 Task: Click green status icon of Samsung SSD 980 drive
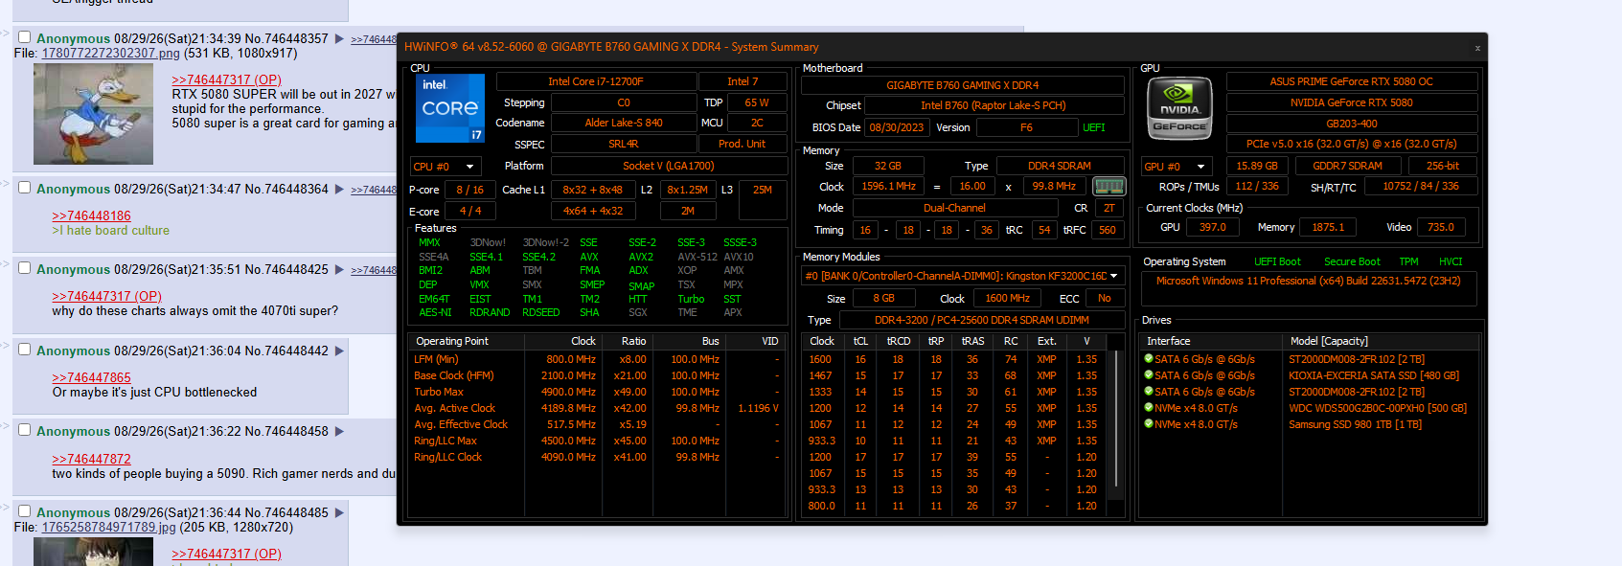click(1149, 424)
